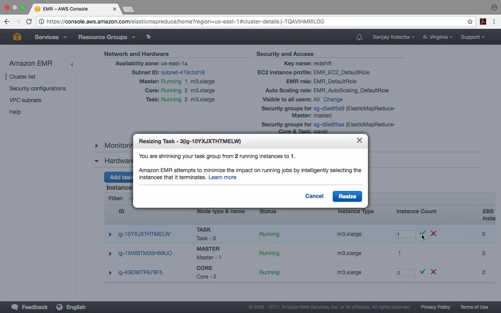
Task: Expand the ig-1XWBTM35H69UO row
Action: (110, 254)
